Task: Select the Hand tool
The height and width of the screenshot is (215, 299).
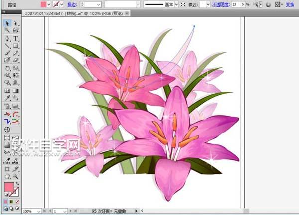Action: coord(7,176)
